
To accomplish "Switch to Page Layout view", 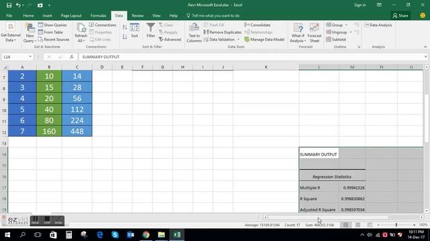I will [357, 225].
